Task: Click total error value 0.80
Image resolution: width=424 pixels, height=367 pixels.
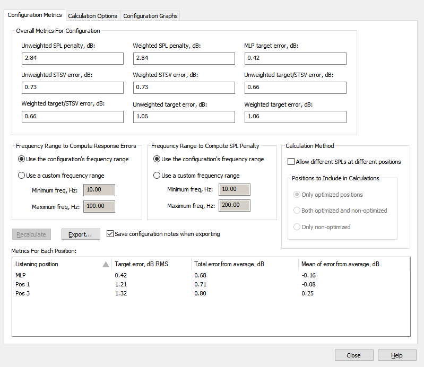Action: click(200, 293)
